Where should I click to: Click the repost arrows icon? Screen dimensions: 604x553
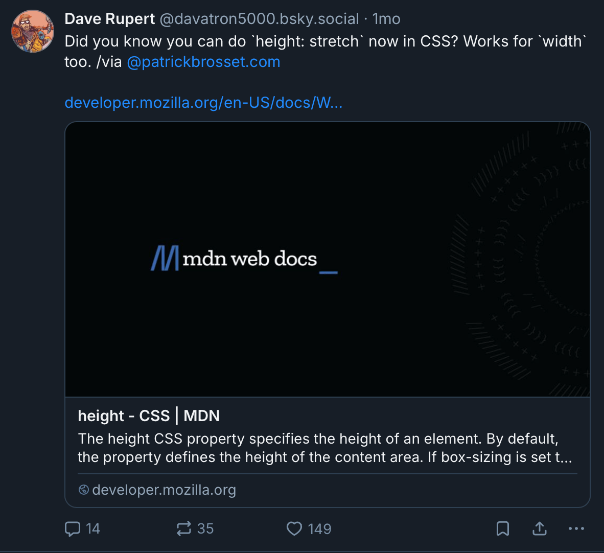click(184, 528)
